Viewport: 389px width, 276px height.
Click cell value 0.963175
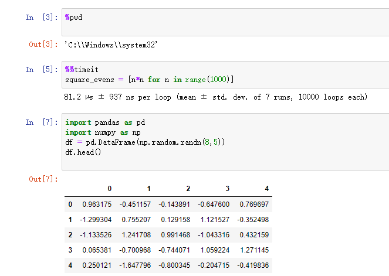(x=97, y=205)
